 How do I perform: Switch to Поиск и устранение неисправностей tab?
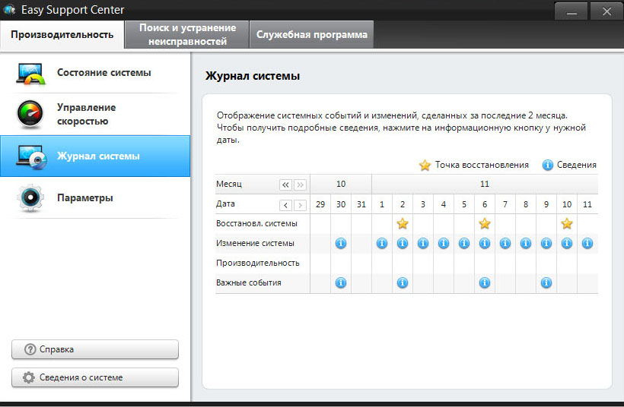point(187,34)
